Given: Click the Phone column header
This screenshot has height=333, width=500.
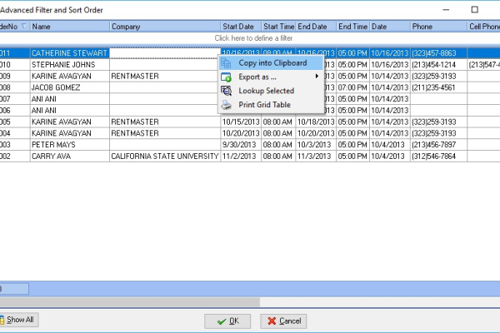Looking at the screenshot, I should click(x=437, y=27).
